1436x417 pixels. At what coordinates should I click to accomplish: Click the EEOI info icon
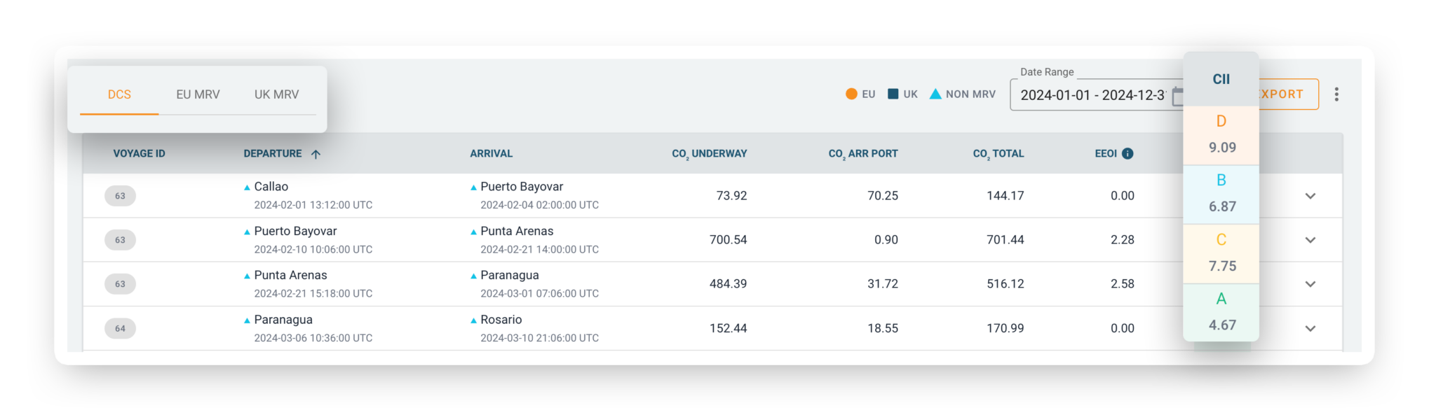1127,153
